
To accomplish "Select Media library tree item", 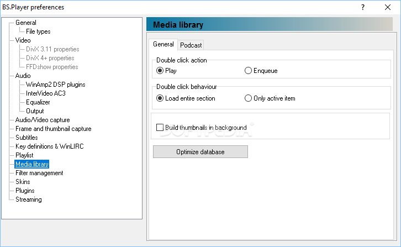I will (x=31, y=164).
